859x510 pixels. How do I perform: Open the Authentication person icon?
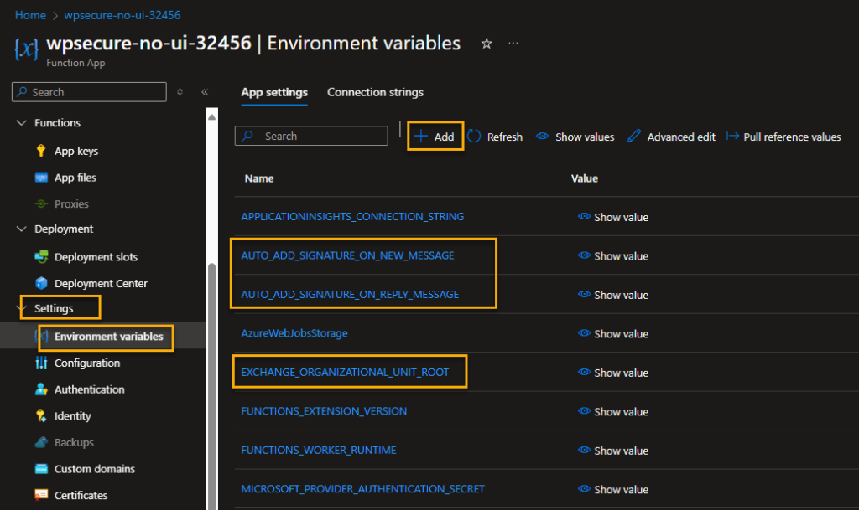click(x=41, y=389)
